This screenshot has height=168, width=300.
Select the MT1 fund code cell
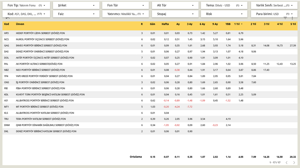[x=6, y=107]
